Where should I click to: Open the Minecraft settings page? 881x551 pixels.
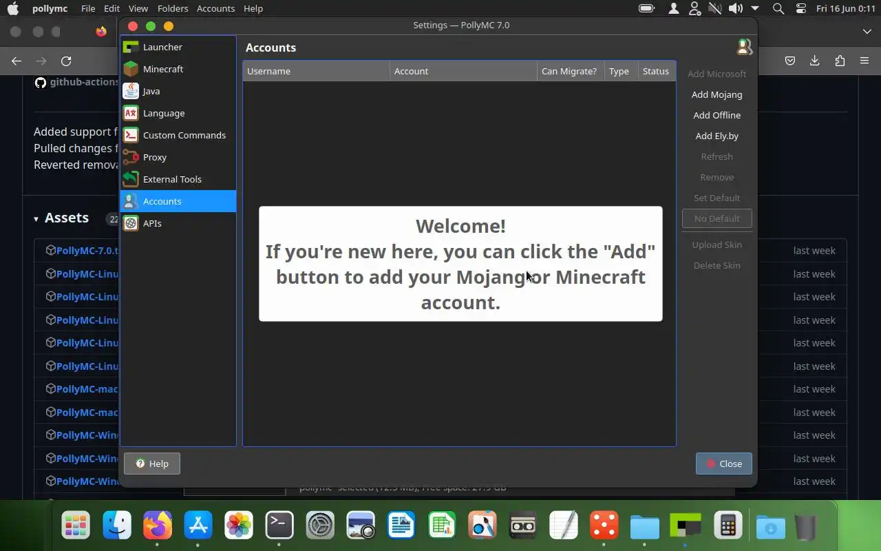pos(178,69)
